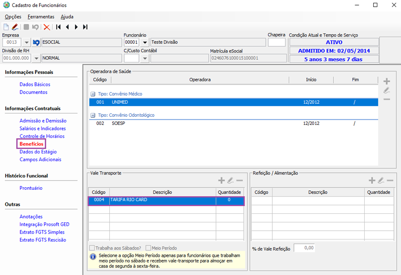The height and width of the screenshot is (275, 401).
Task: Click the edit record pencil icon
Action: [15, 27]
